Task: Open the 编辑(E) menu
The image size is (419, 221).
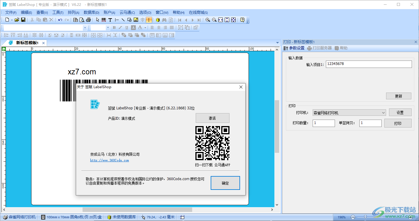Action: (26, 12)
